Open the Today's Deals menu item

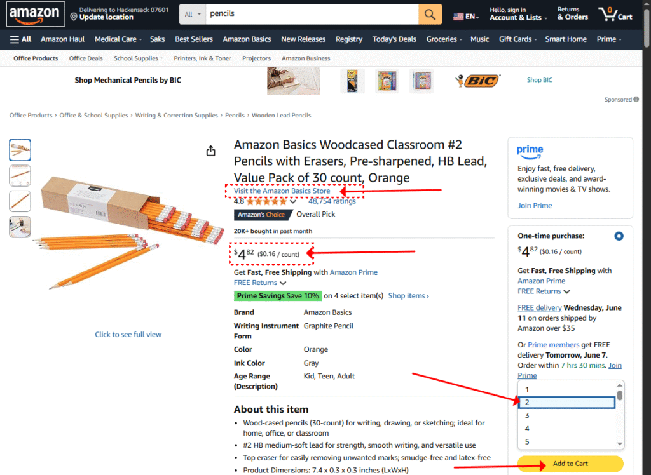click(x=394, y=39)
